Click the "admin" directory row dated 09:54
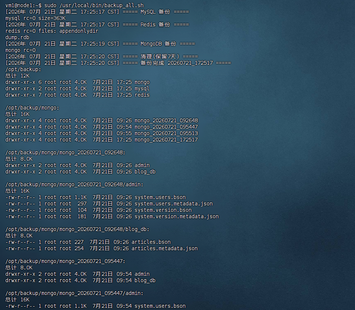 click(x=77, y=274)
